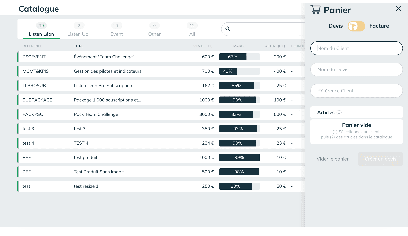
Task: View the All products tab
Action: tap(192, 30)
